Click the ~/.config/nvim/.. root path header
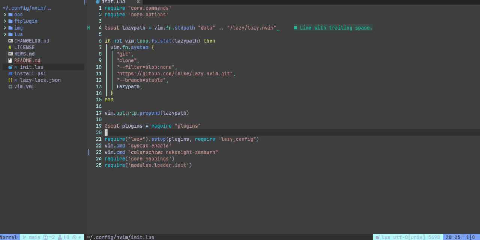 [27, 8]
